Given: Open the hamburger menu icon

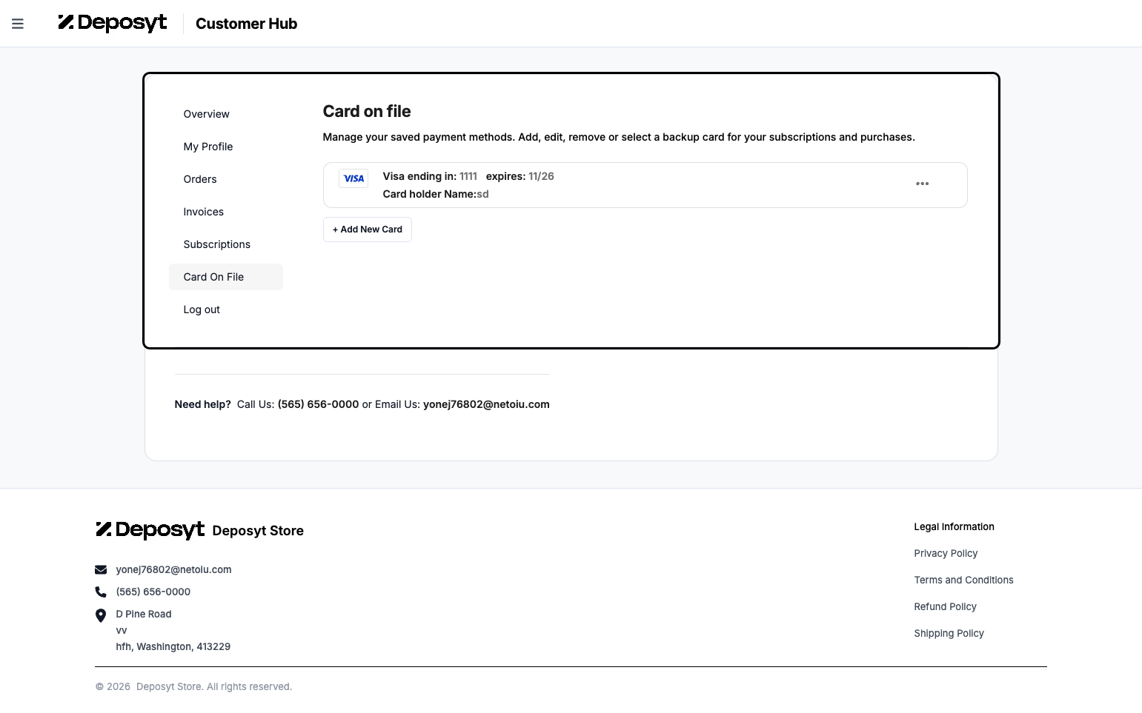Looking at the screenshot, I should pos(18,24).
